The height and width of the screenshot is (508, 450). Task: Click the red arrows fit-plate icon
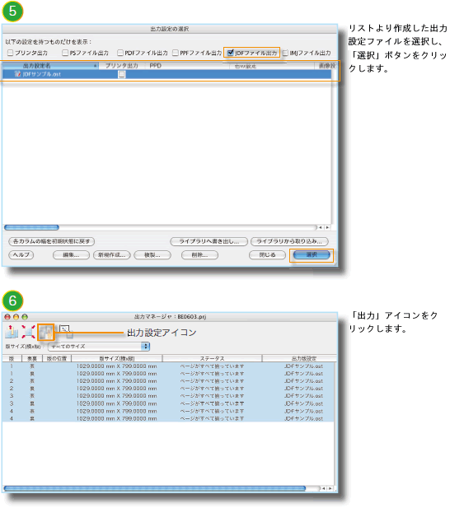coord(28,332)
